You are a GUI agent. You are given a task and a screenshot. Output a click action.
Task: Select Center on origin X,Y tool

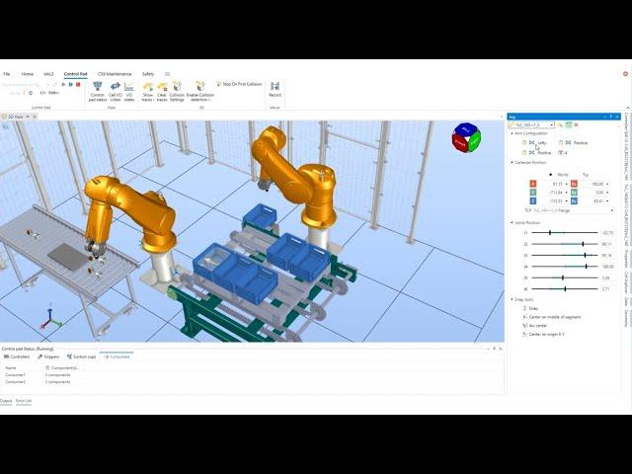[x=544, y=335]
